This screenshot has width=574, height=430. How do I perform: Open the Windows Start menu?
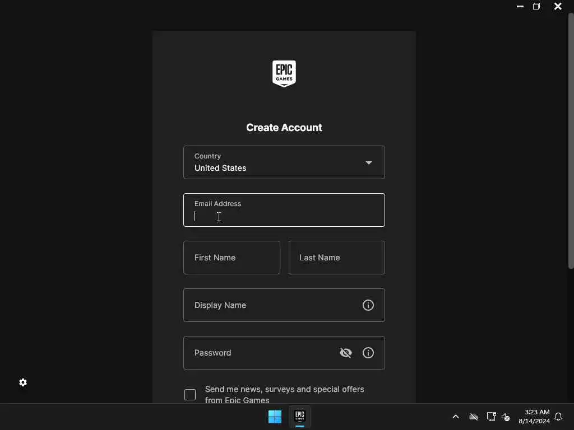click(275, 417)
